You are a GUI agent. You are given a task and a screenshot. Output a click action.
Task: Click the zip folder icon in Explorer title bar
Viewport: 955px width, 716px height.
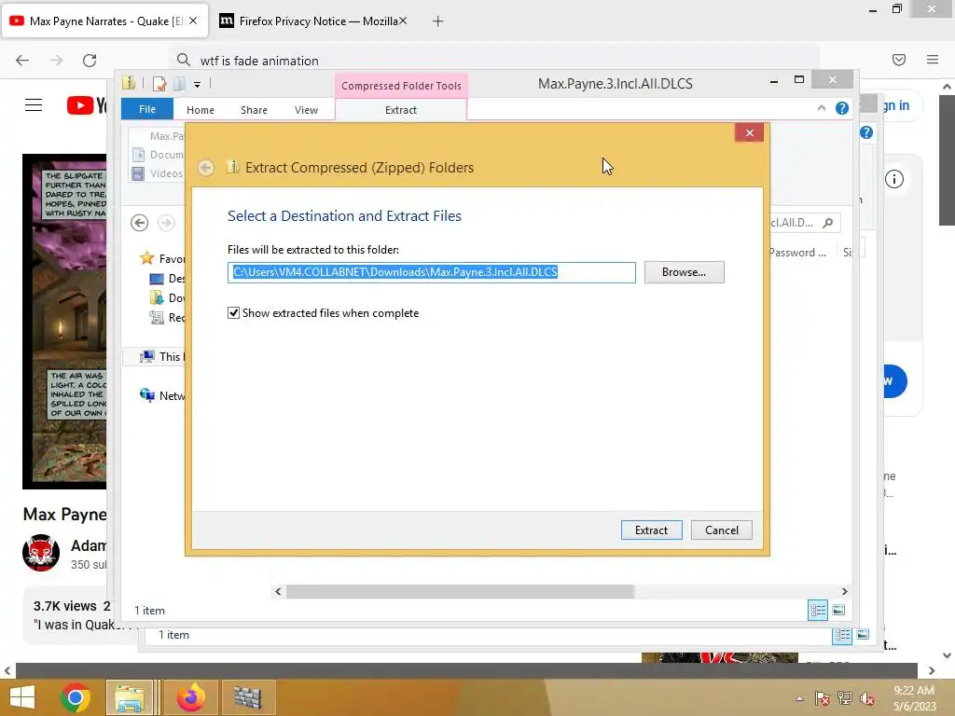129,83
